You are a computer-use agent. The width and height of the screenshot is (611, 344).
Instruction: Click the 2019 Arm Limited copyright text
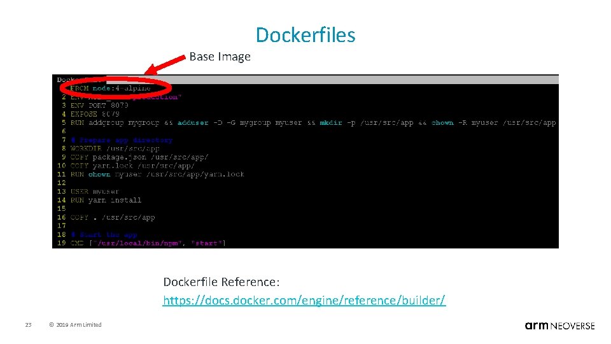tap(75, 324)
